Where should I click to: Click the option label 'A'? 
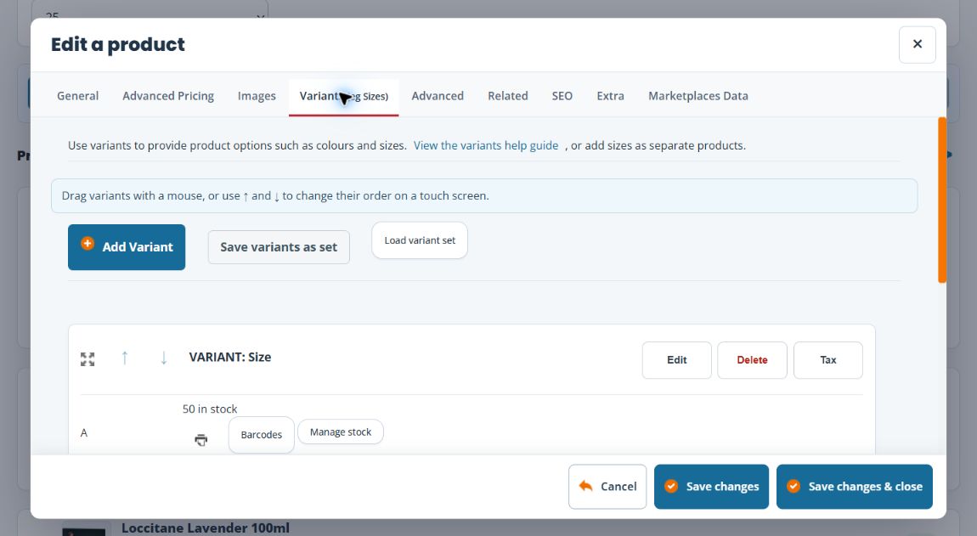[84, 432]
